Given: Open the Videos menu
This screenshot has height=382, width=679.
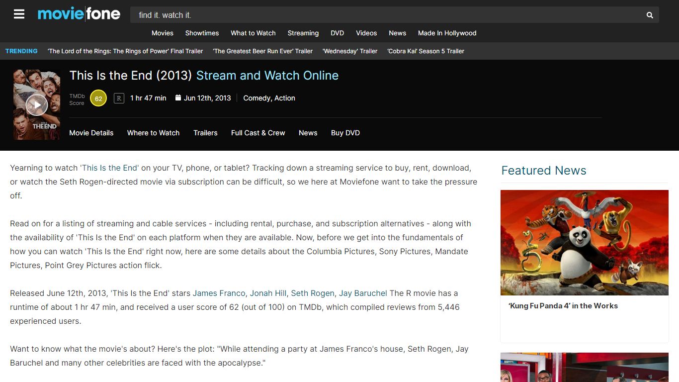Looking at the screenshot, I should 366,33.
